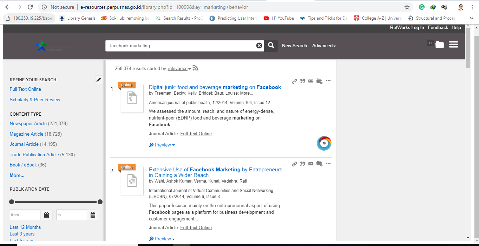The image size is (479, 246).
Task: Edit refine search with pencil icon
Action: coord(99,80)
